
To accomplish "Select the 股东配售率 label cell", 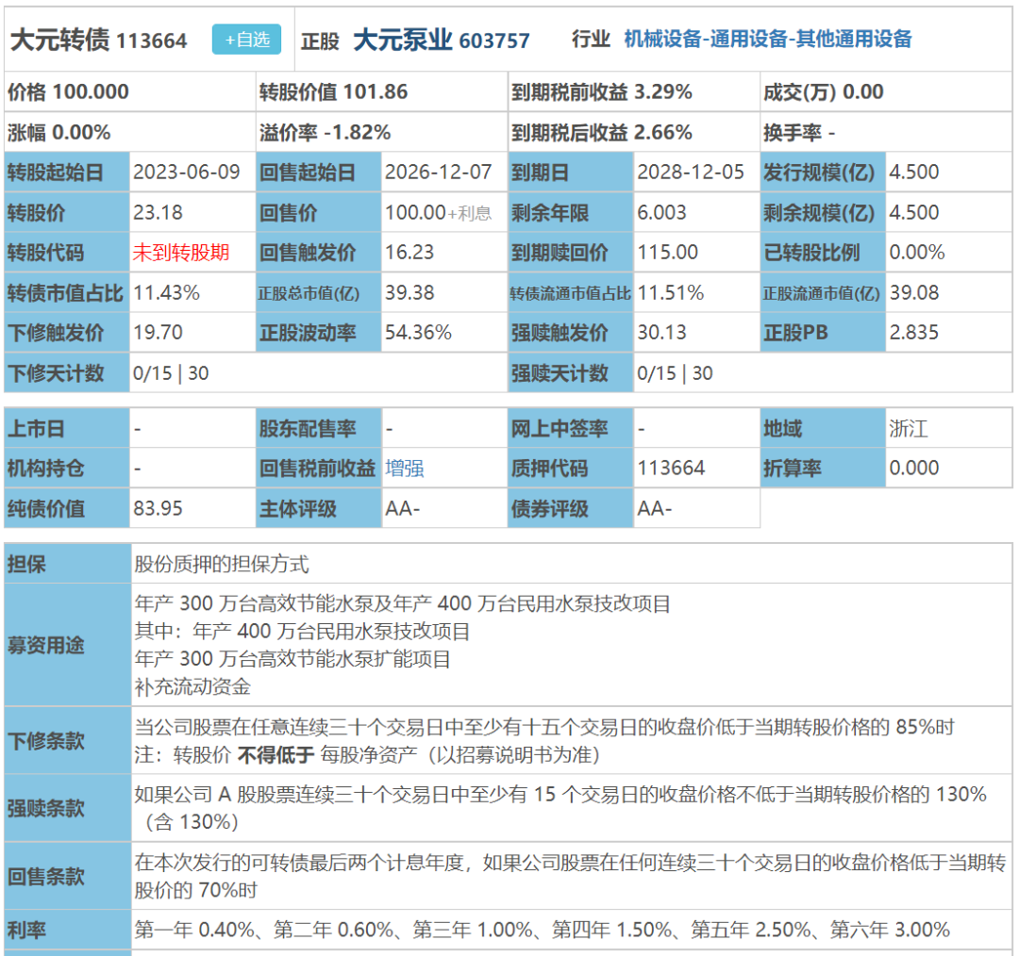I will coord(319,429).
